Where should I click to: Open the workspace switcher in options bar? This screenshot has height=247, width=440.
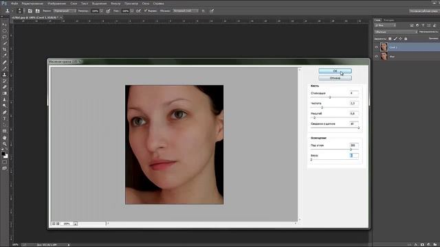(423, 11)
